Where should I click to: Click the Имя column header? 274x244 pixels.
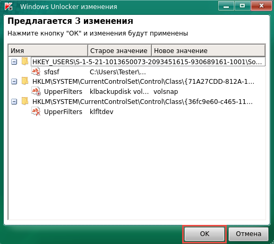tap(48, 50)
